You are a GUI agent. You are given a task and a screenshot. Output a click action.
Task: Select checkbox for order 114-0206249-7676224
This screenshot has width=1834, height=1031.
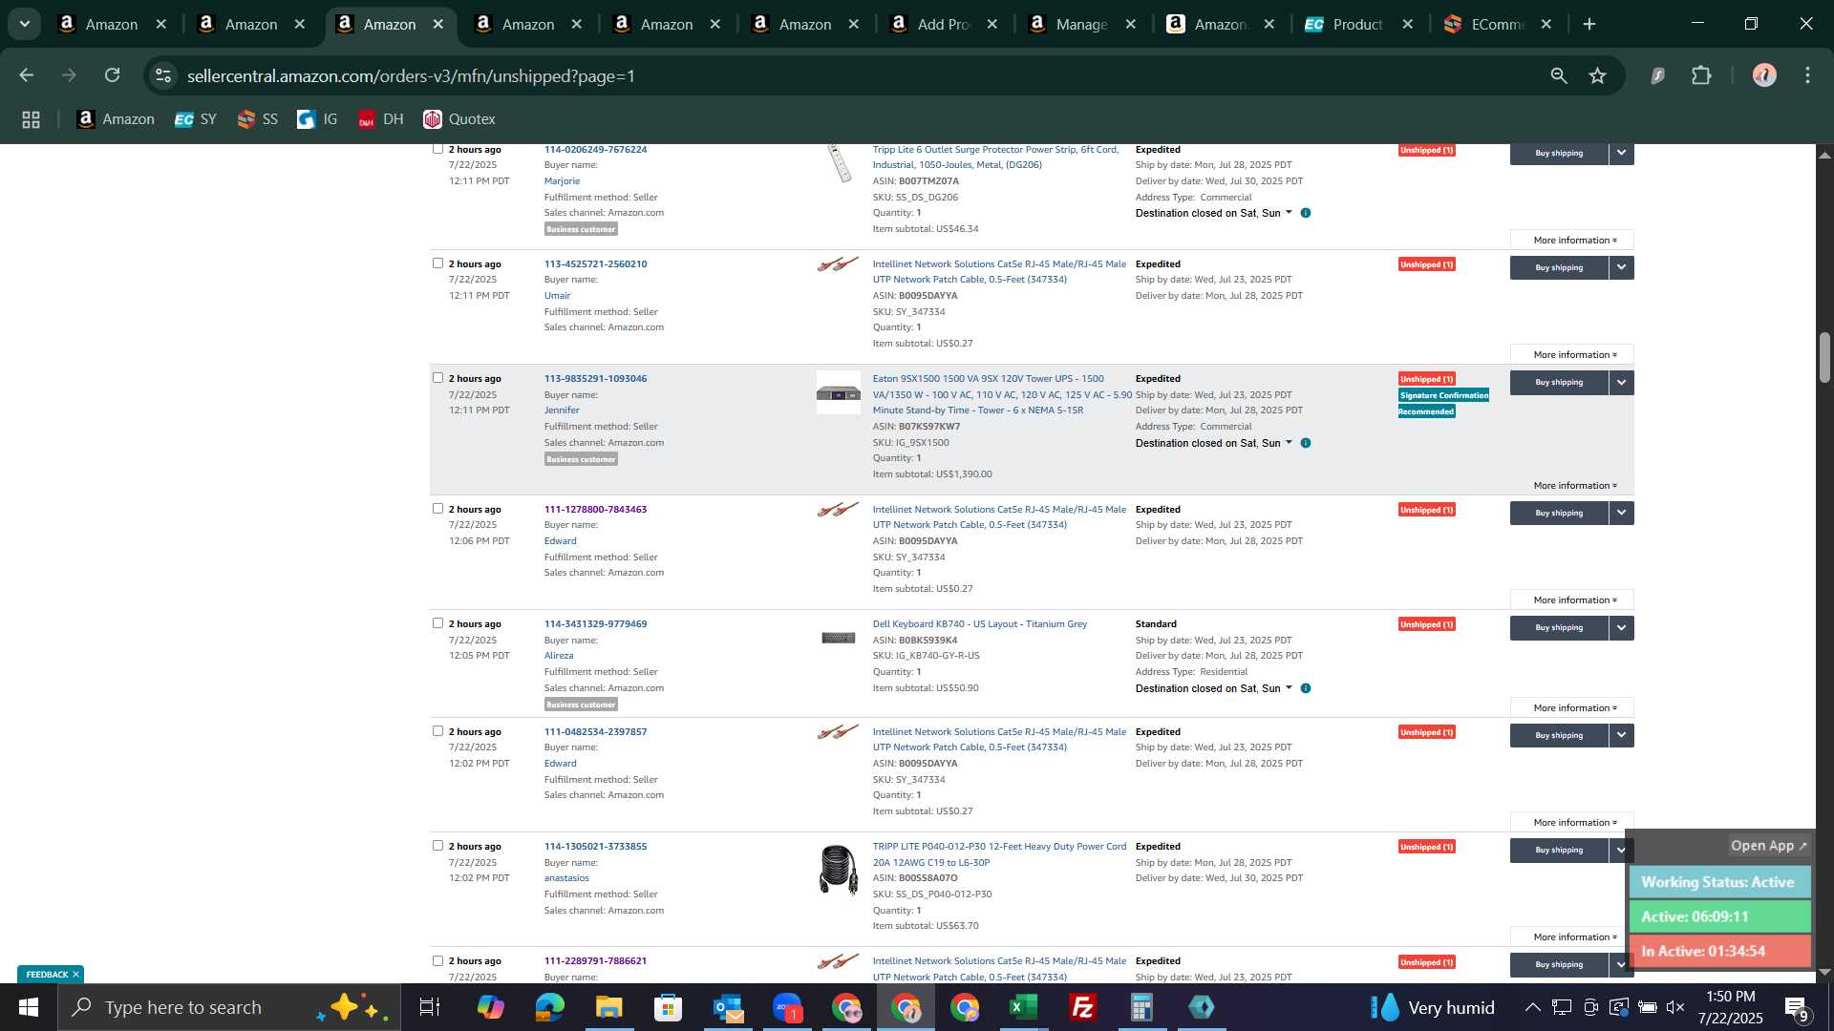click(437, 149)
